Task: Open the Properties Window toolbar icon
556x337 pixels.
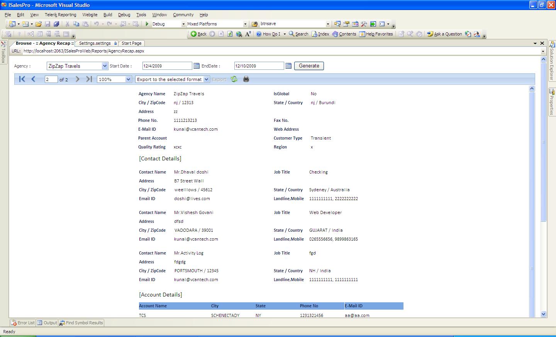Action: (346, 24)
